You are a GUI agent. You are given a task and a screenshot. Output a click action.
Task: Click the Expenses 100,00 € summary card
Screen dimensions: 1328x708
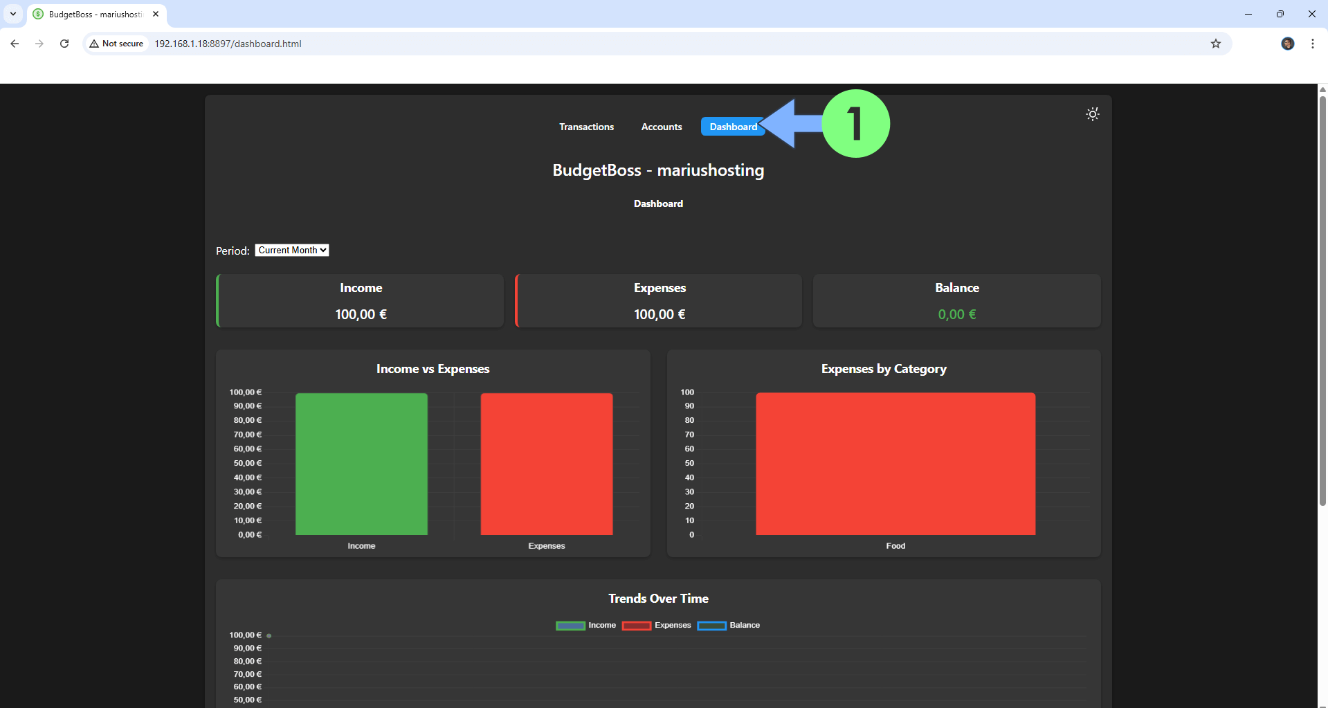[659, 301]
